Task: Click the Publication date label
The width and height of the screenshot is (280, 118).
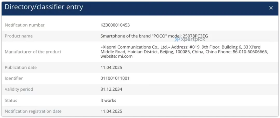Action: (x=21, y=67)
